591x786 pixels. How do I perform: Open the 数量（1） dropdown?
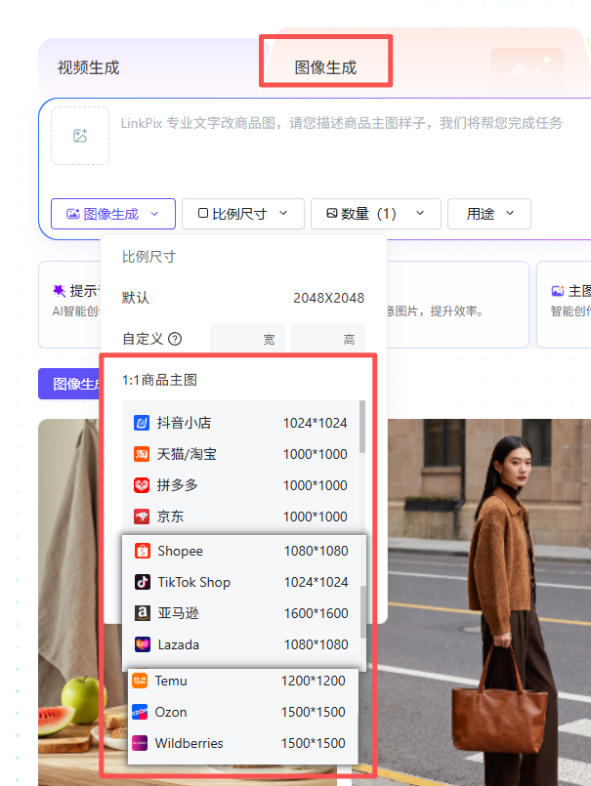pos(375,214)
